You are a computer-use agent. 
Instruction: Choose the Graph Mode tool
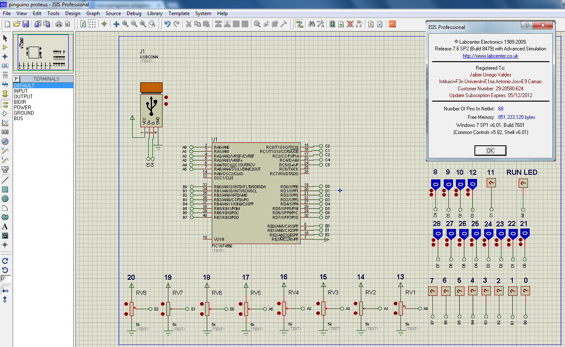(5, 123)
